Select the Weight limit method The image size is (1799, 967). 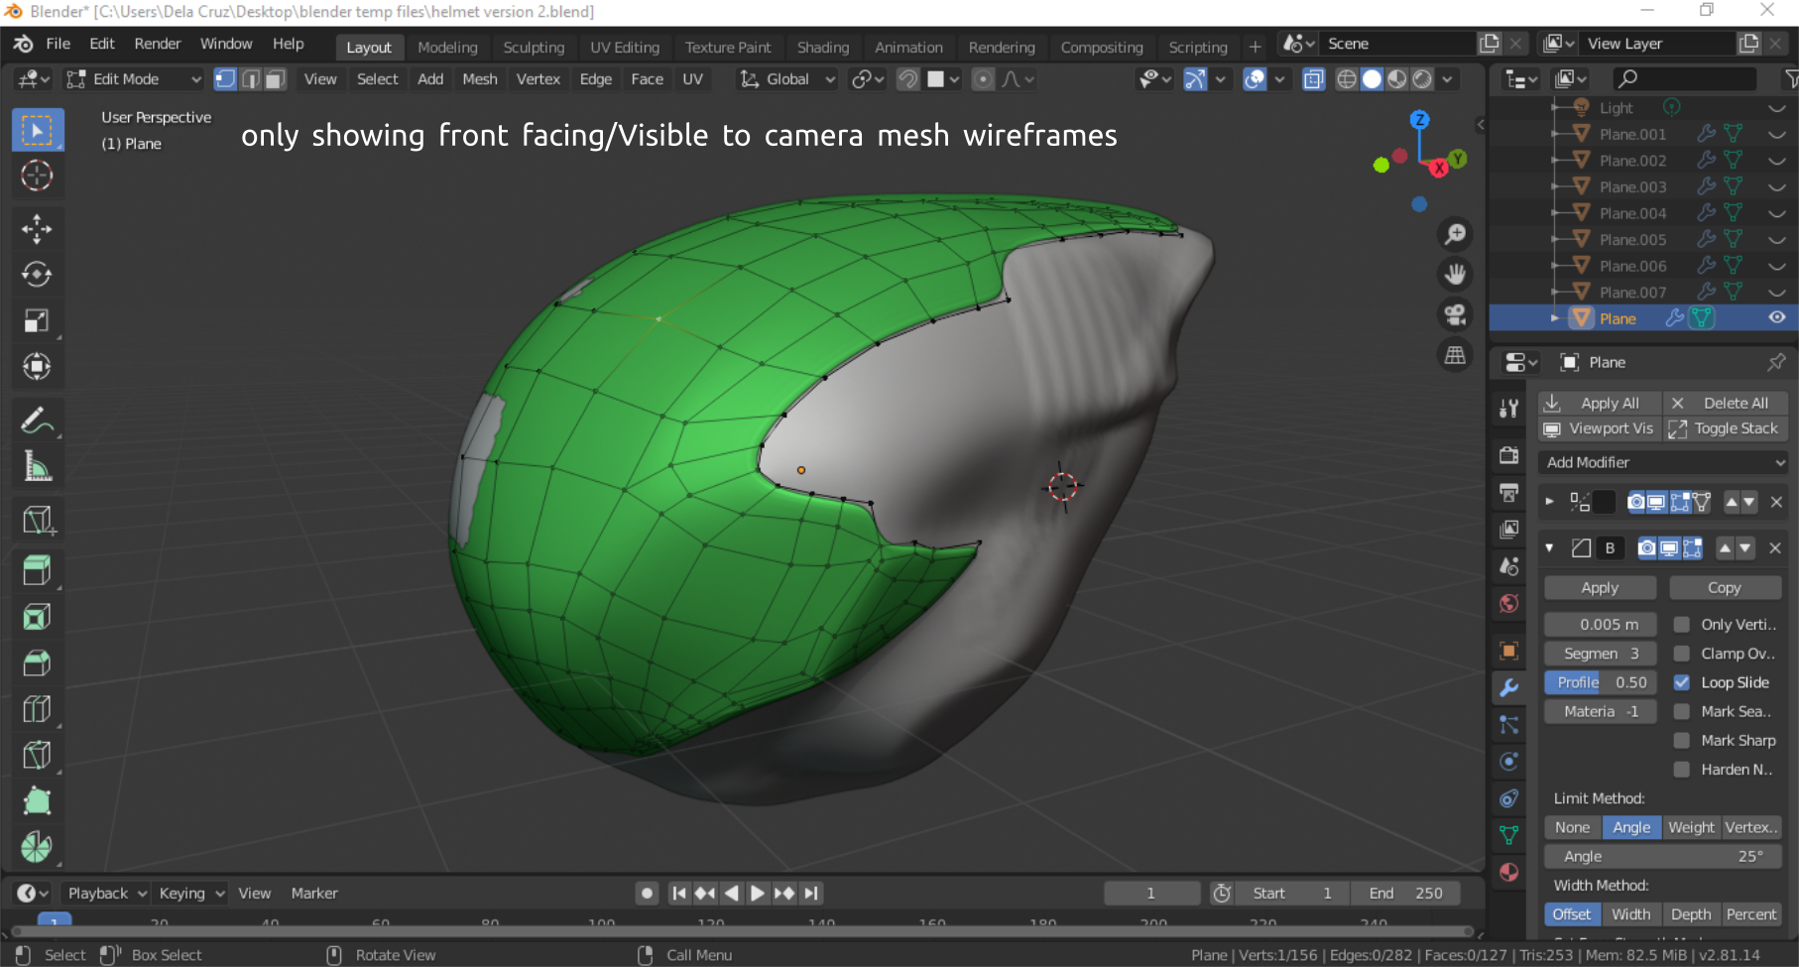[1691, 827]
